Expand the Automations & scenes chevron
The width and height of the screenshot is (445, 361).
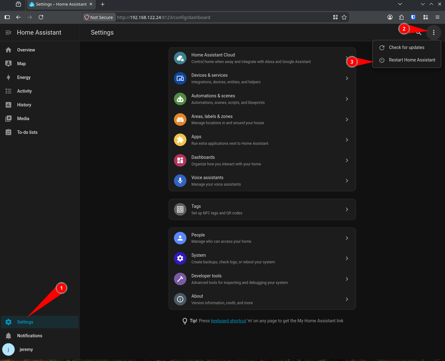coord(347,99)
